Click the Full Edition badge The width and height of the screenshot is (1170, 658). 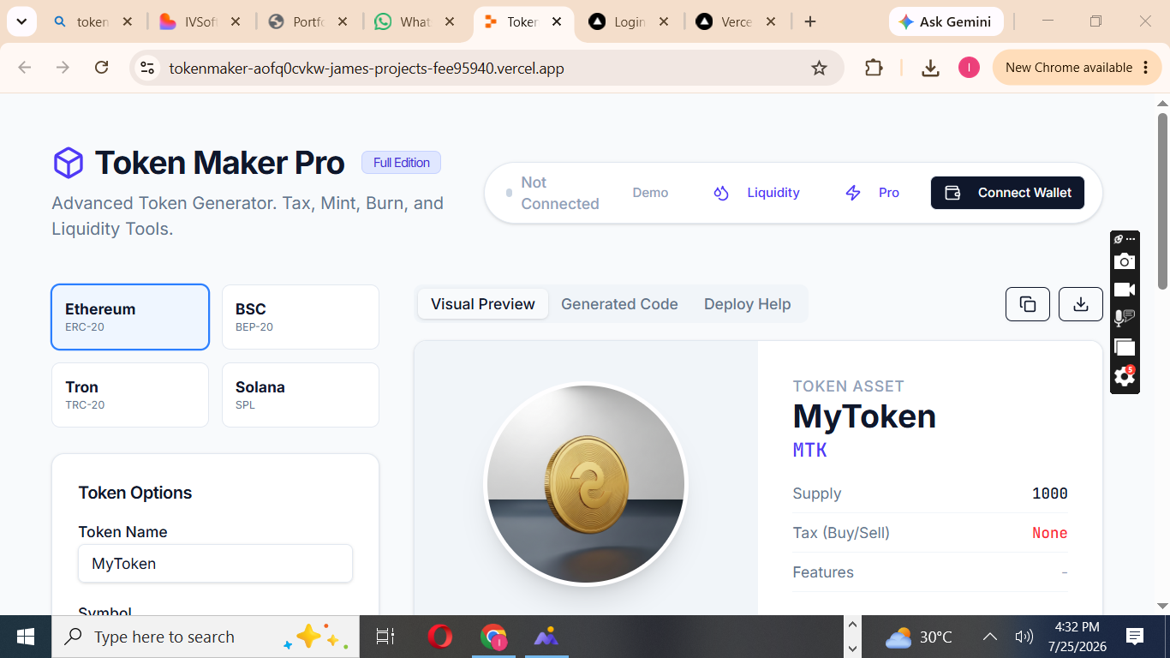point(401,163)
